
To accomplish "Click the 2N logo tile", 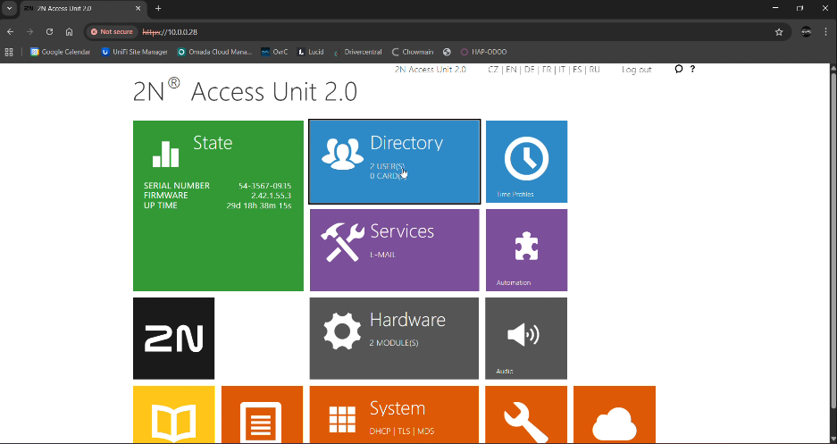I will (173, 339).
